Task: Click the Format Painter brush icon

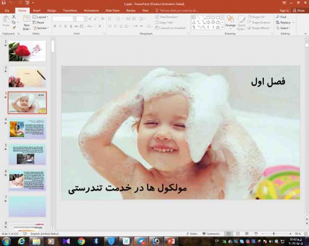Action: pyautogui.click(x=14, y=28)
